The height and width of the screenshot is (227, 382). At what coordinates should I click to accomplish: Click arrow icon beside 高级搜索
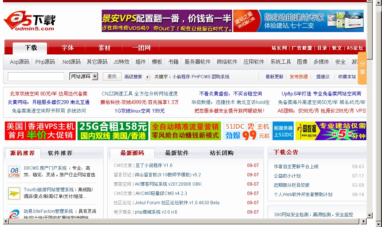click(147, 77)
